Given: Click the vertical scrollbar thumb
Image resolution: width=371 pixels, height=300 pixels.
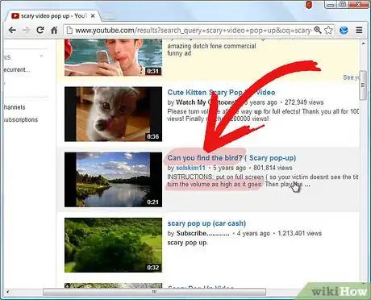Looking at the screenshot, I should pos(363,85).
